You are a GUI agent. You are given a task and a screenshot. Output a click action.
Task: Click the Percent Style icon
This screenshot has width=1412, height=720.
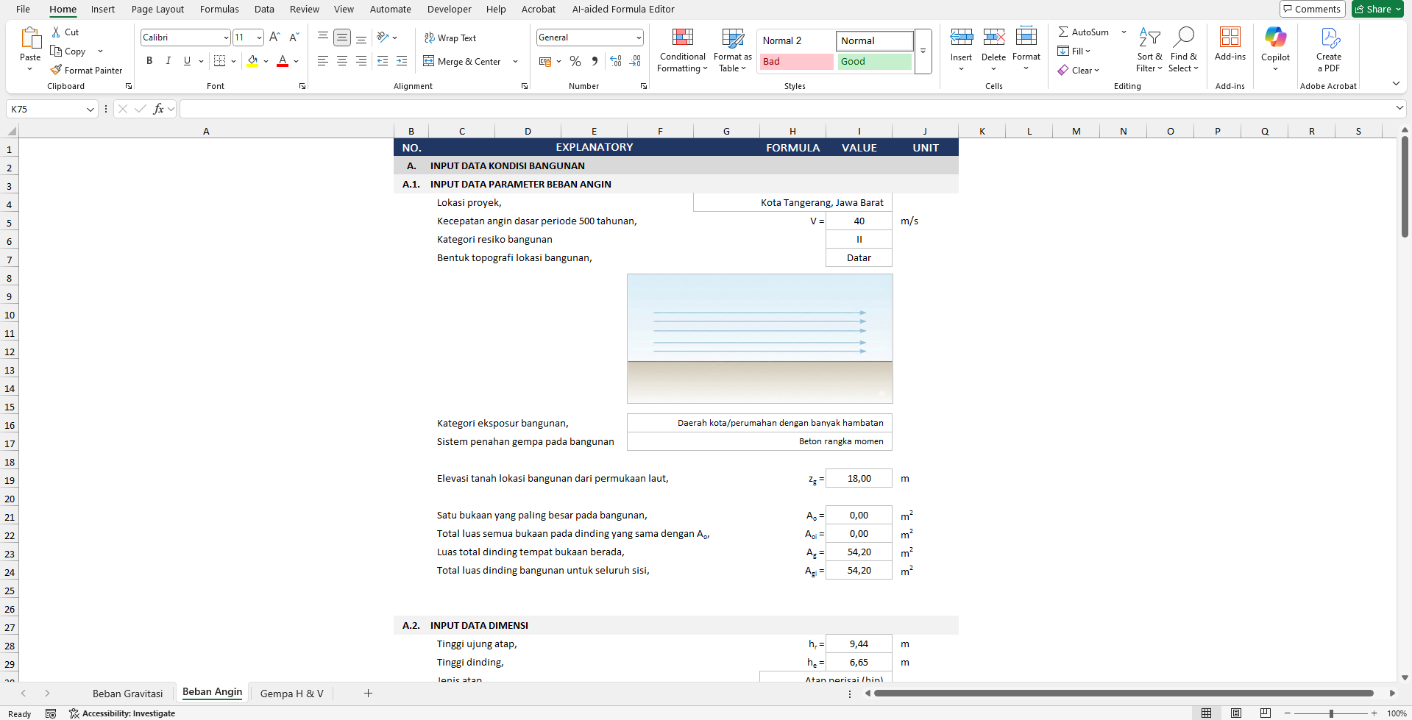tap(575, 61)
